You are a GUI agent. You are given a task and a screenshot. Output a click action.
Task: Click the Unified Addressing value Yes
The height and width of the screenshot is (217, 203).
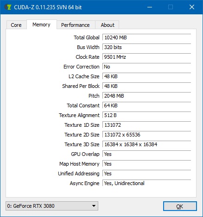[147, 174]
